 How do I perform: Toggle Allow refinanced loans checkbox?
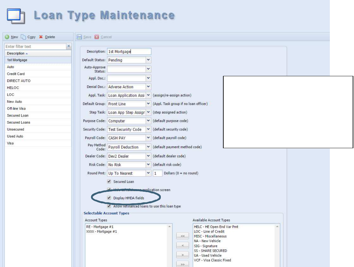[109, 206]
